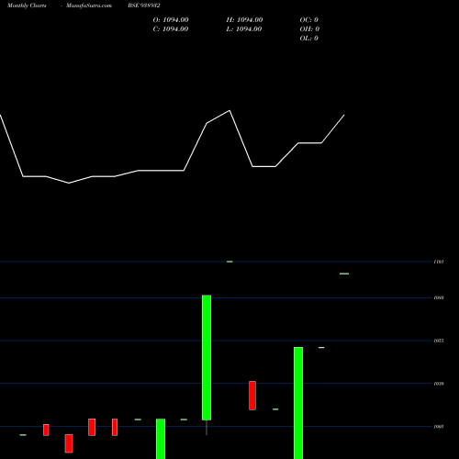Image resolution: width=459 pixels, height=459 pixels.
Task: Click the topmost price axis label
Action: [x=439, y=262]
